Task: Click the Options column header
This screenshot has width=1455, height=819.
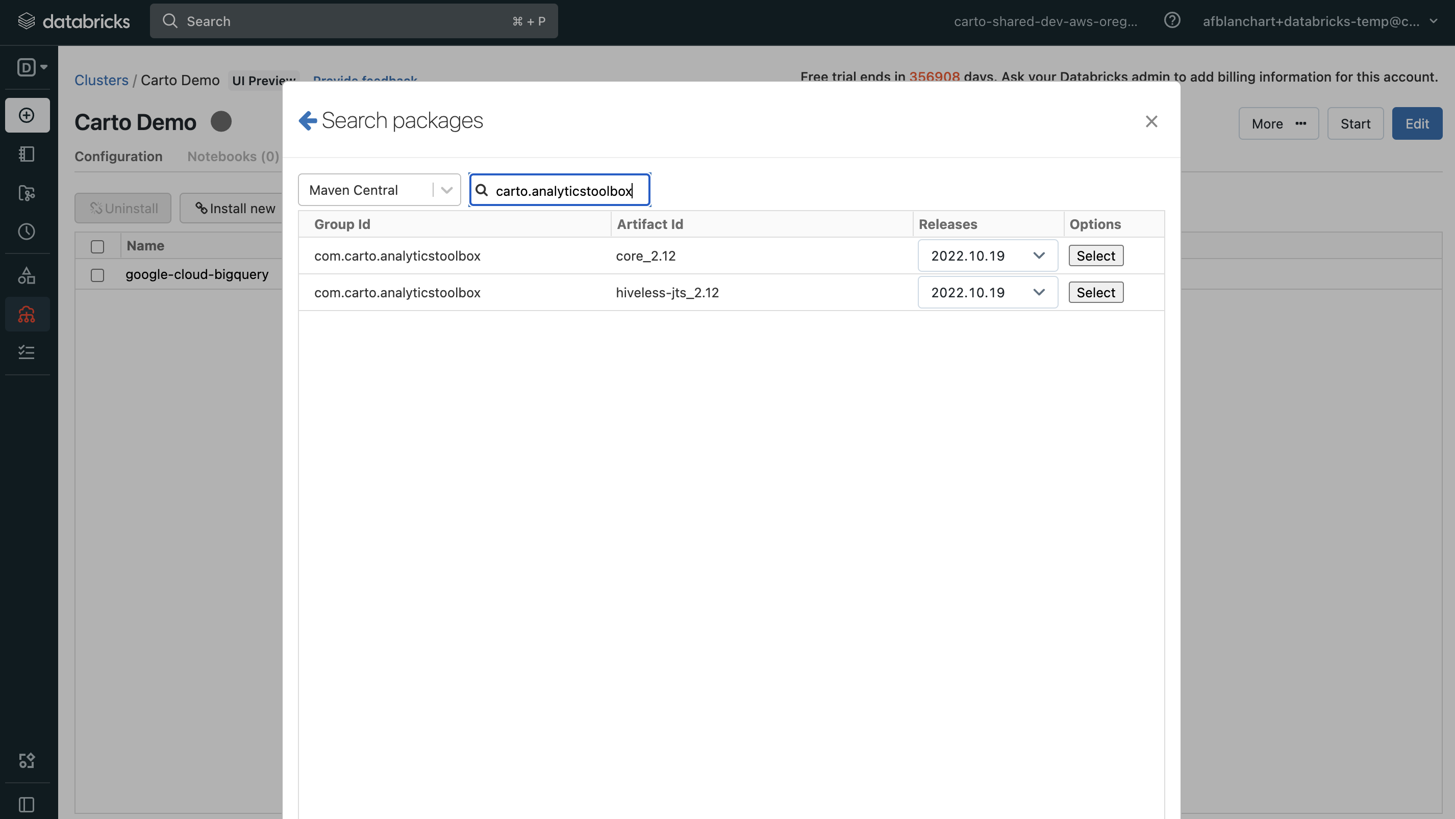Action: (1095, 224)
